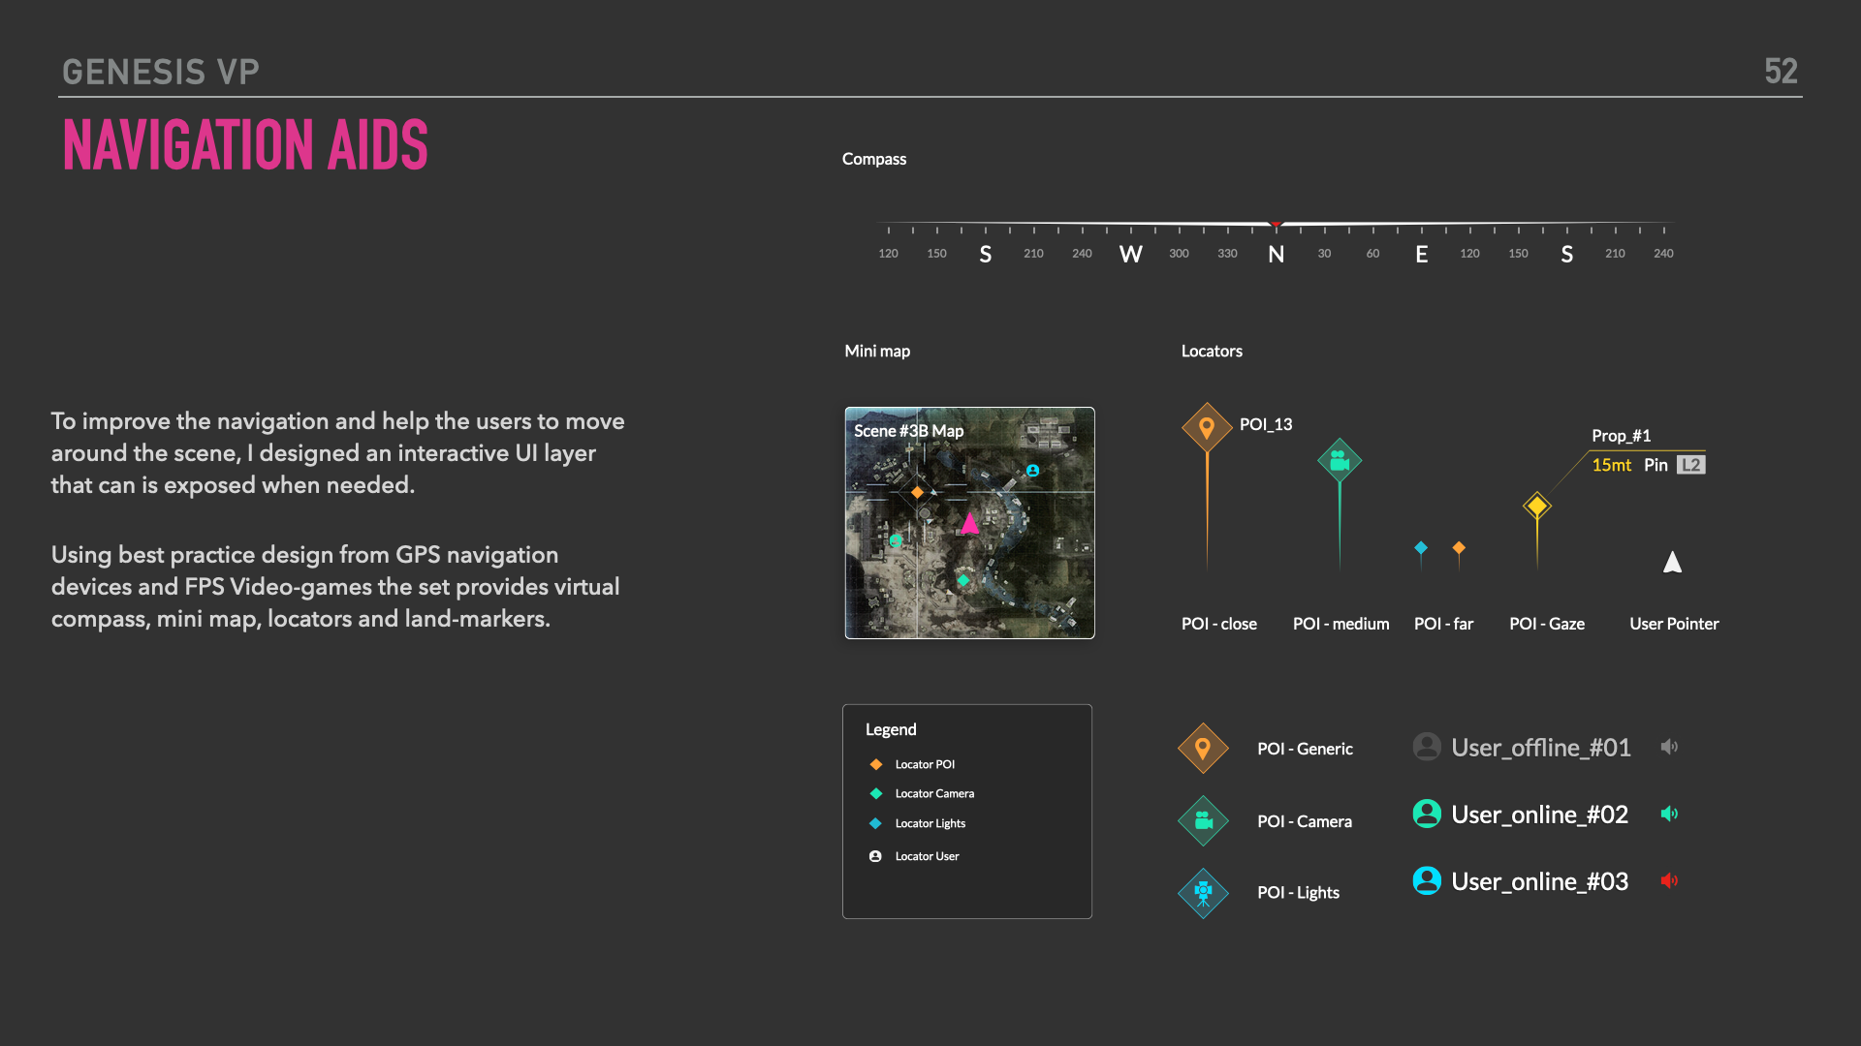Mute the green speaker for User_online_#02
The image size is (1861, 1046).
click(x=1669, y=814)
